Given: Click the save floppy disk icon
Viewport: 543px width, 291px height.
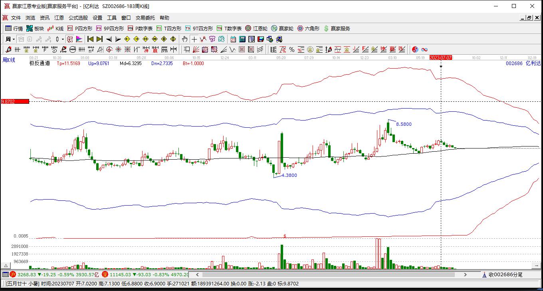Looking at the screenshot, I should [x=261, y=39].
